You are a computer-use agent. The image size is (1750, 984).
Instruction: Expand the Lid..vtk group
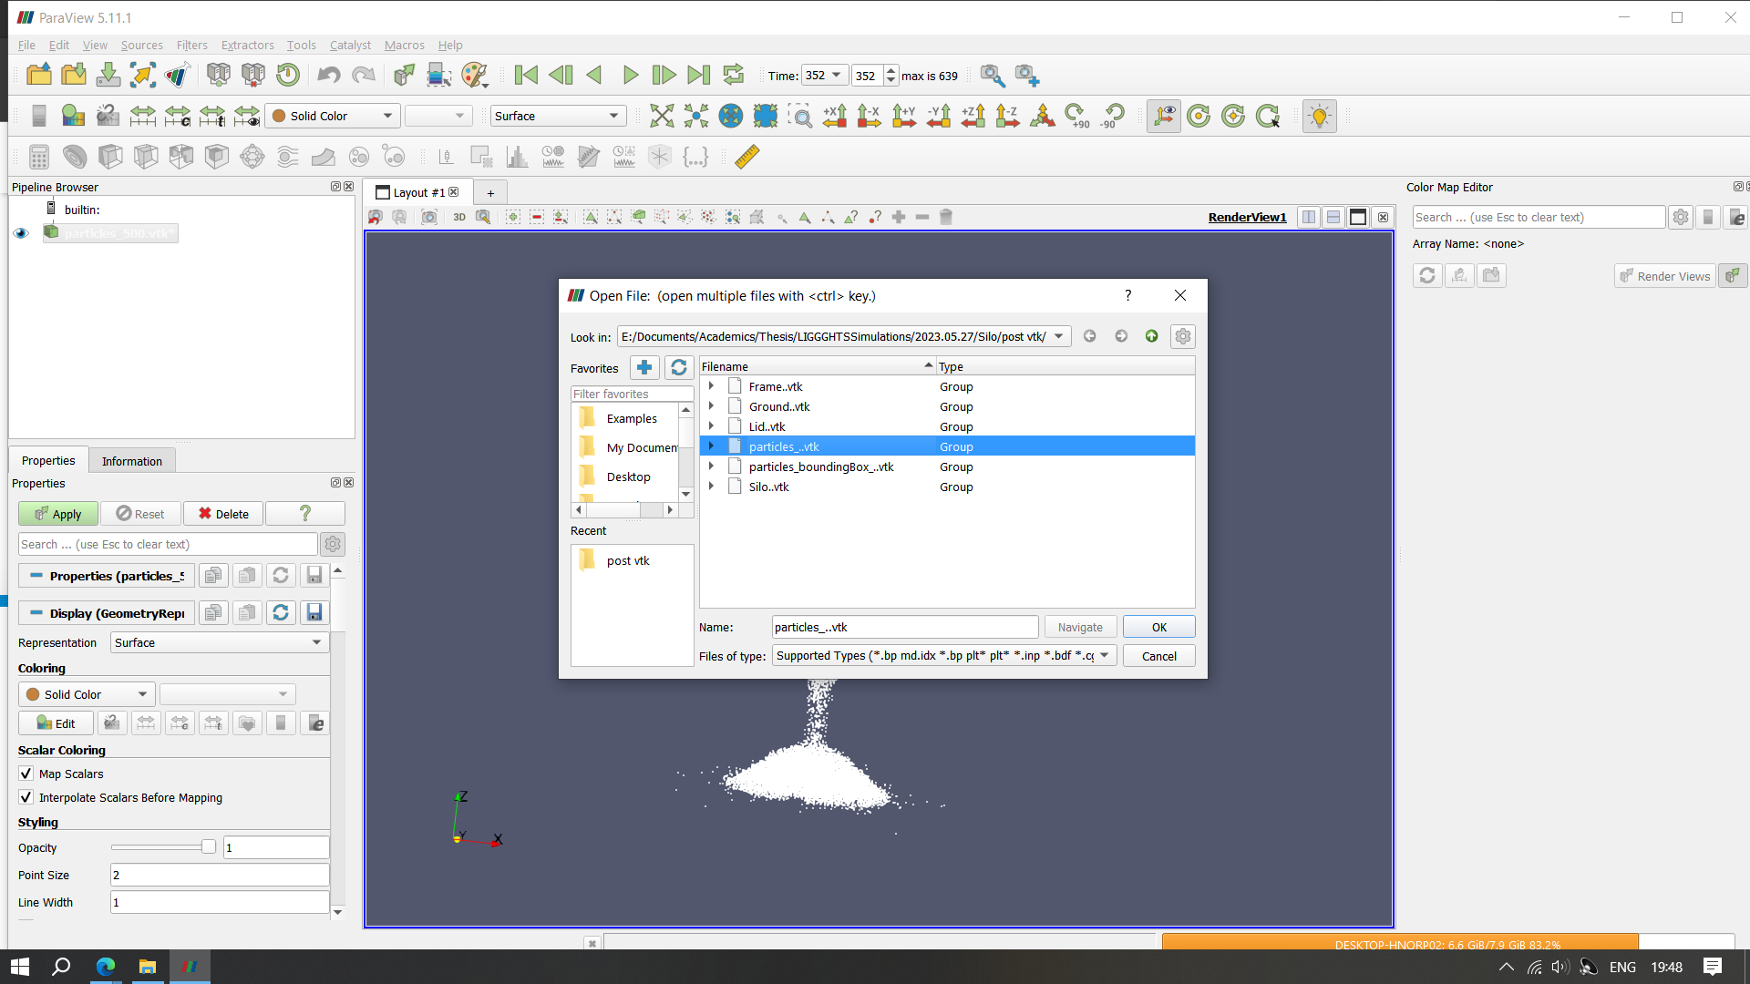pos(712,426)
